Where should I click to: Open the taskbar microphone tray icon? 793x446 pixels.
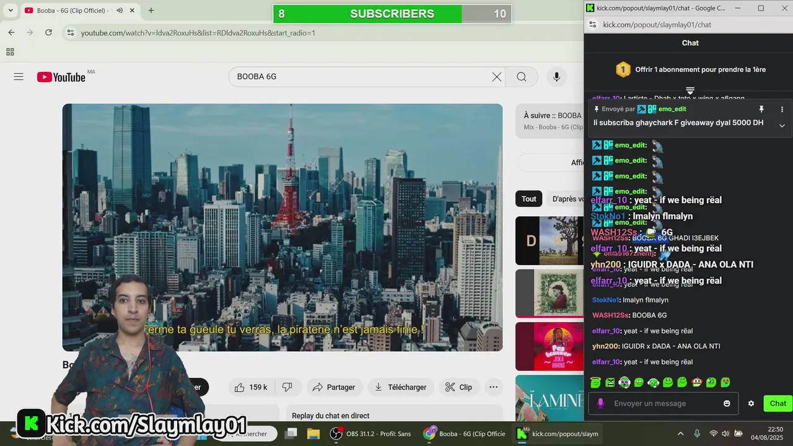(697, 434)
